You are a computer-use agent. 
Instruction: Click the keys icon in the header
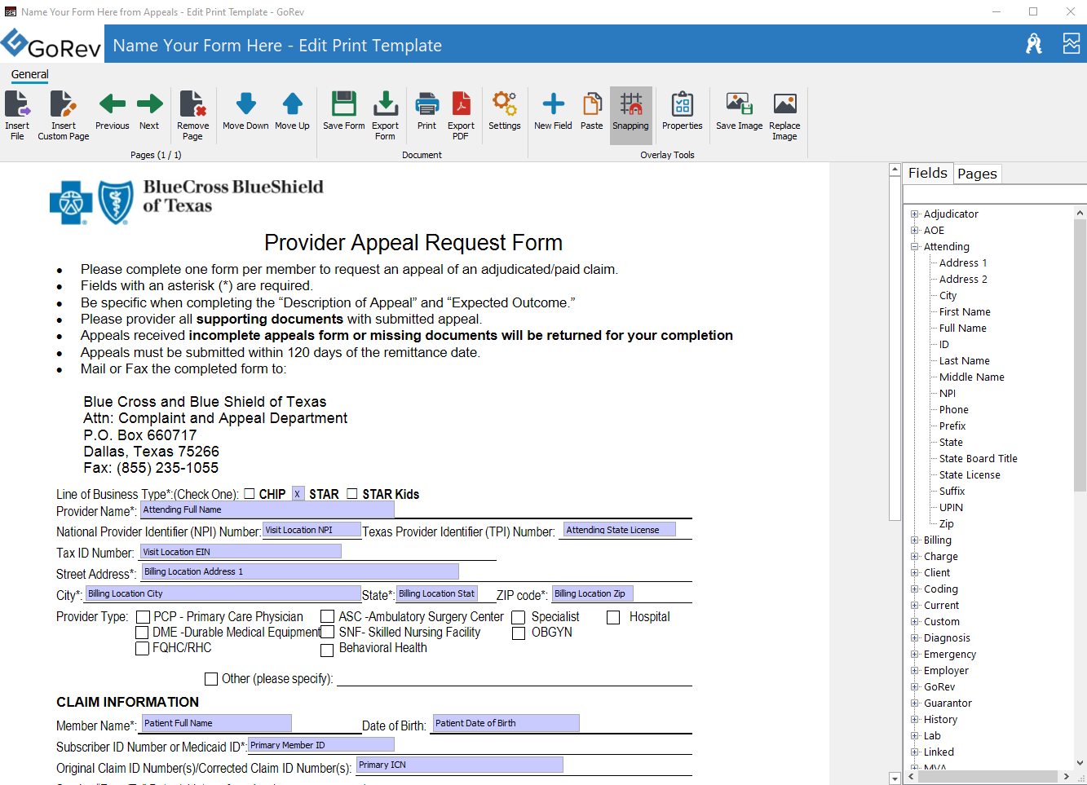coord(1034,44)
